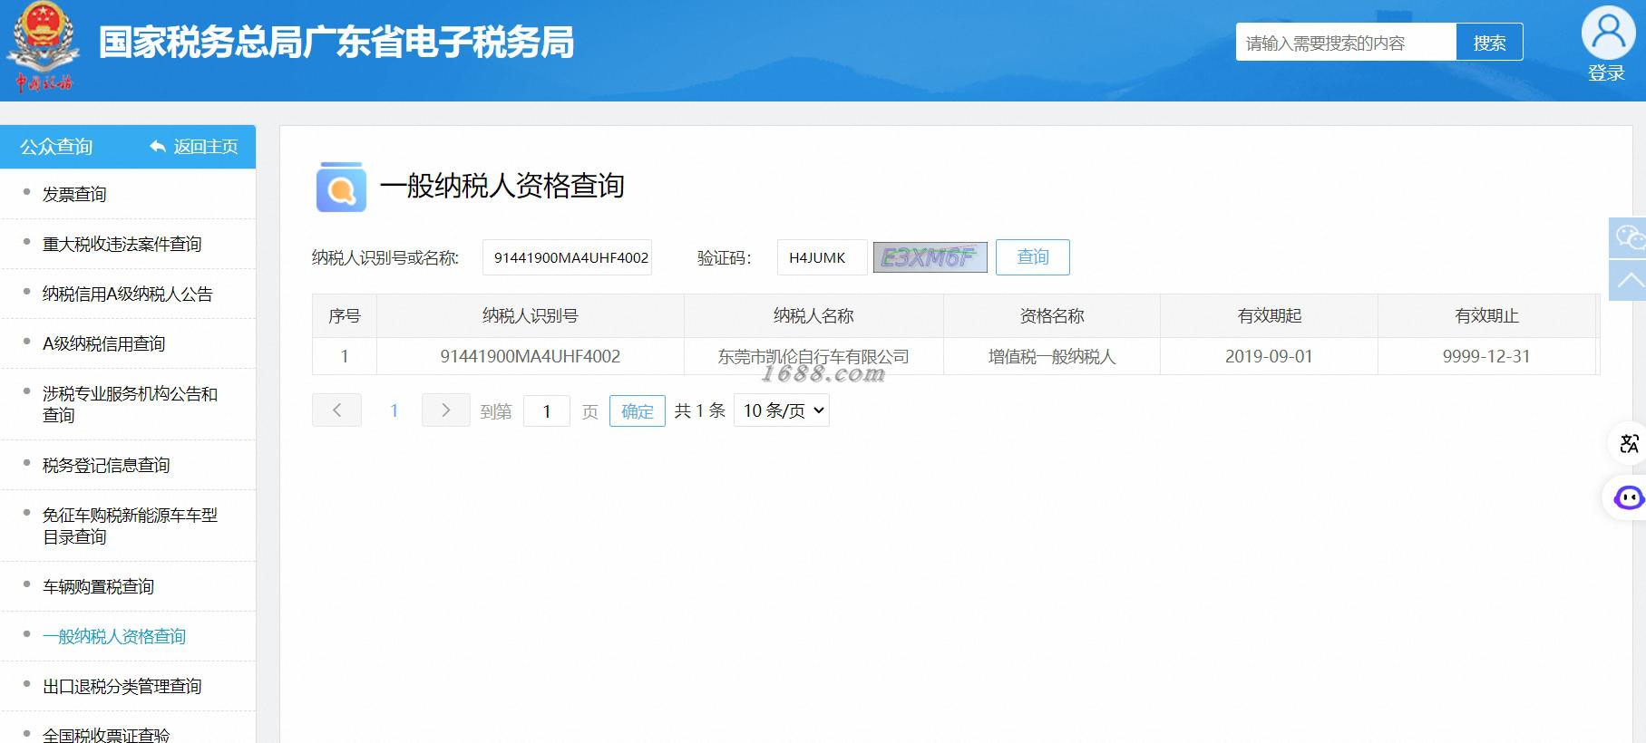Viewport: 1646px width, 743px height.
Task: Click the 增值税一般纳税人 cell
Action: click(1052, 356)
